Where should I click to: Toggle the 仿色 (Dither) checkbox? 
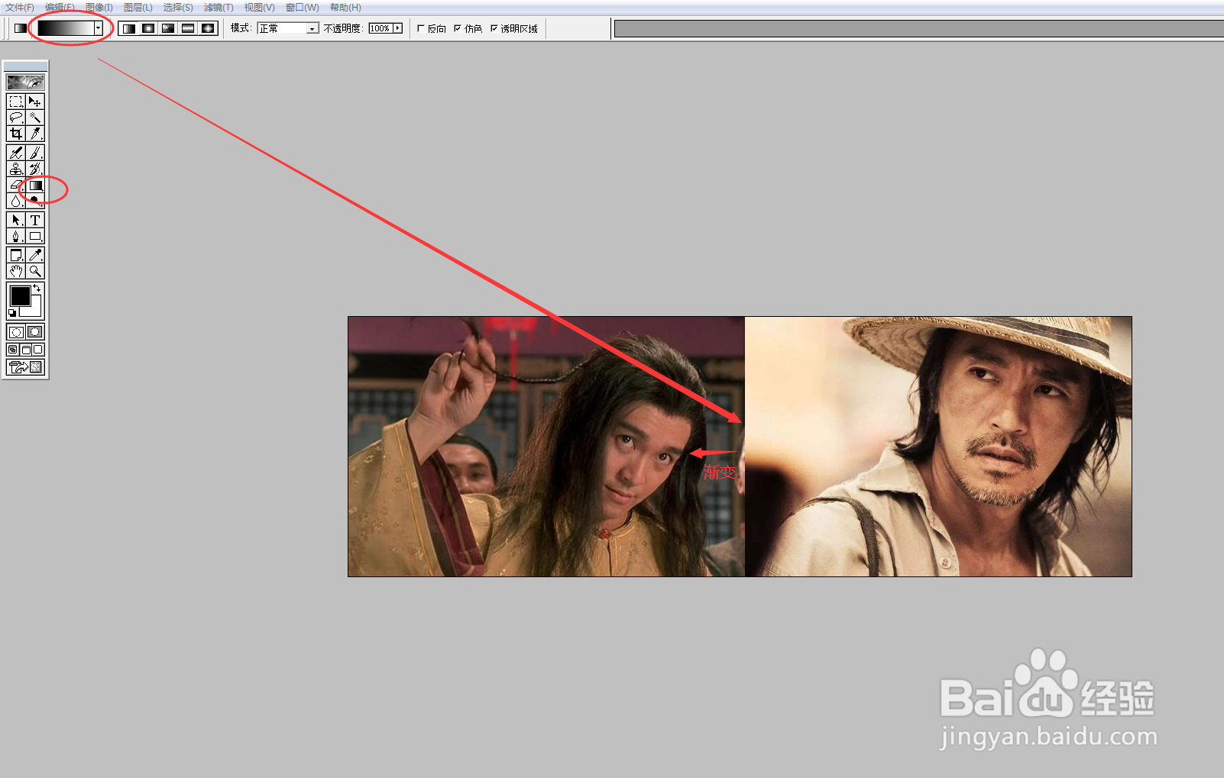(457, 28)
